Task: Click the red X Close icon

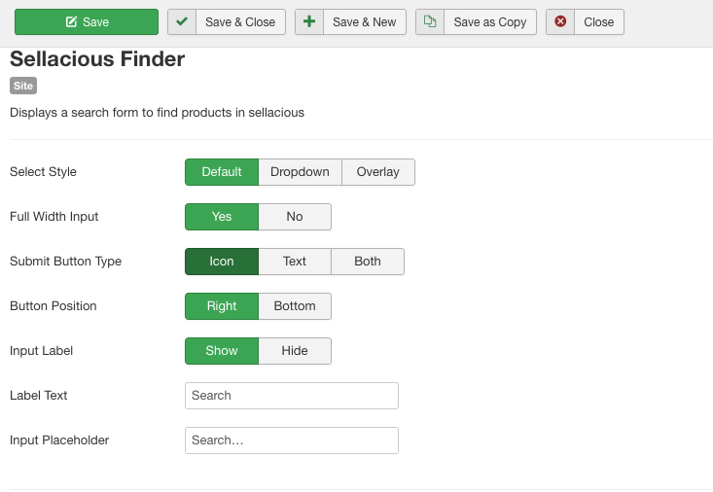Action: (x=560, y=21)
